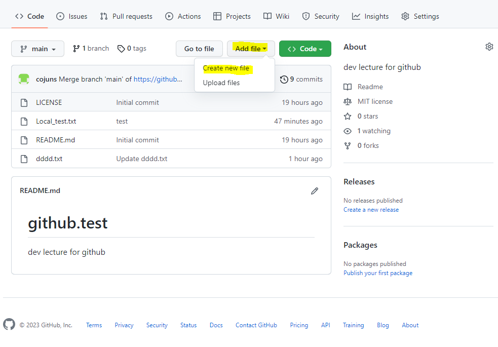
Task: Click Publish your first package
Action: tap(378, 273)
